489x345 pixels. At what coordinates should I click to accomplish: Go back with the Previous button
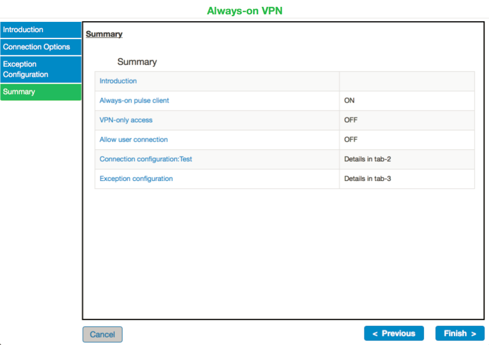pos(393,333)
